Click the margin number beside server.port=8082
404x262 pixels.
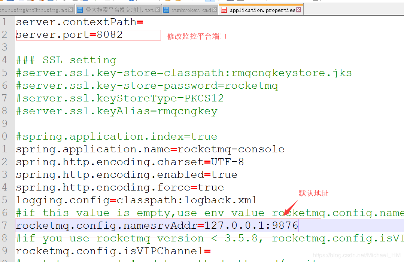4,34
